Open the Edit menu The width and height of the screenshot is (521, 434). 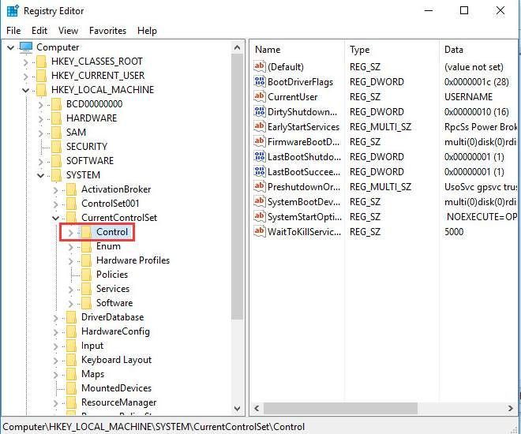[39, 31]
